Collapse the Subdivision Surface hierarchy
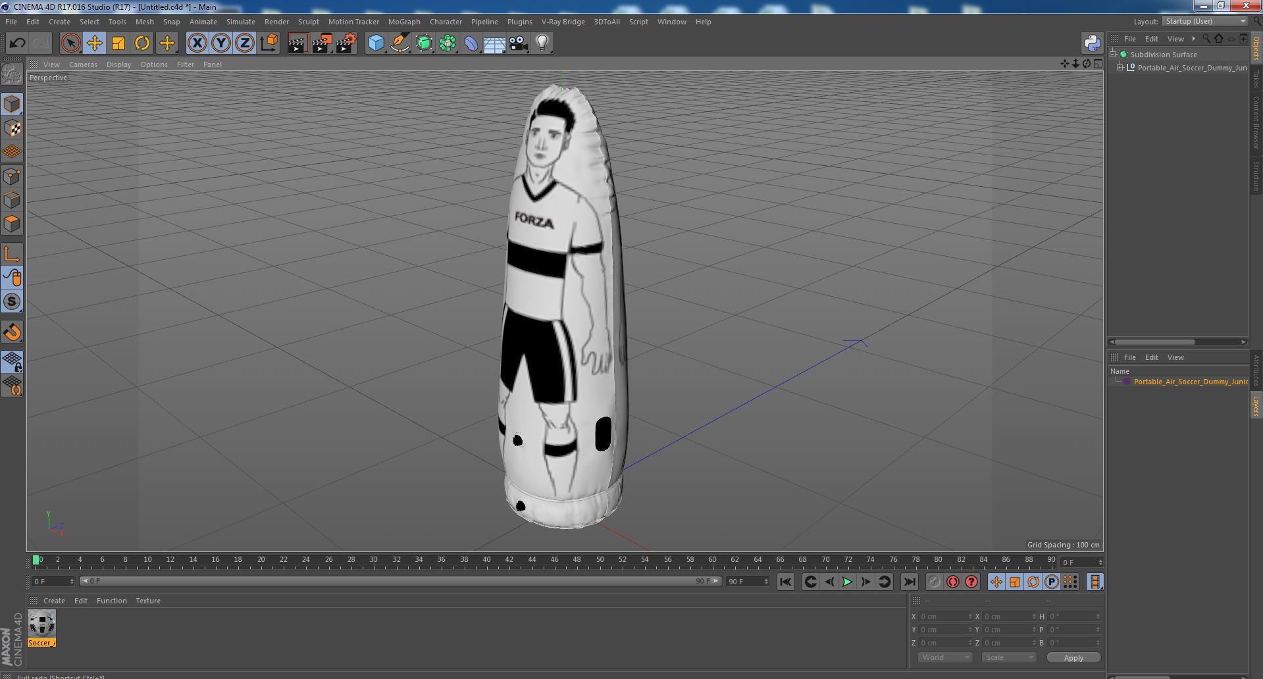The height and width of the screenshot is (679, 1263). point(1112,55)
